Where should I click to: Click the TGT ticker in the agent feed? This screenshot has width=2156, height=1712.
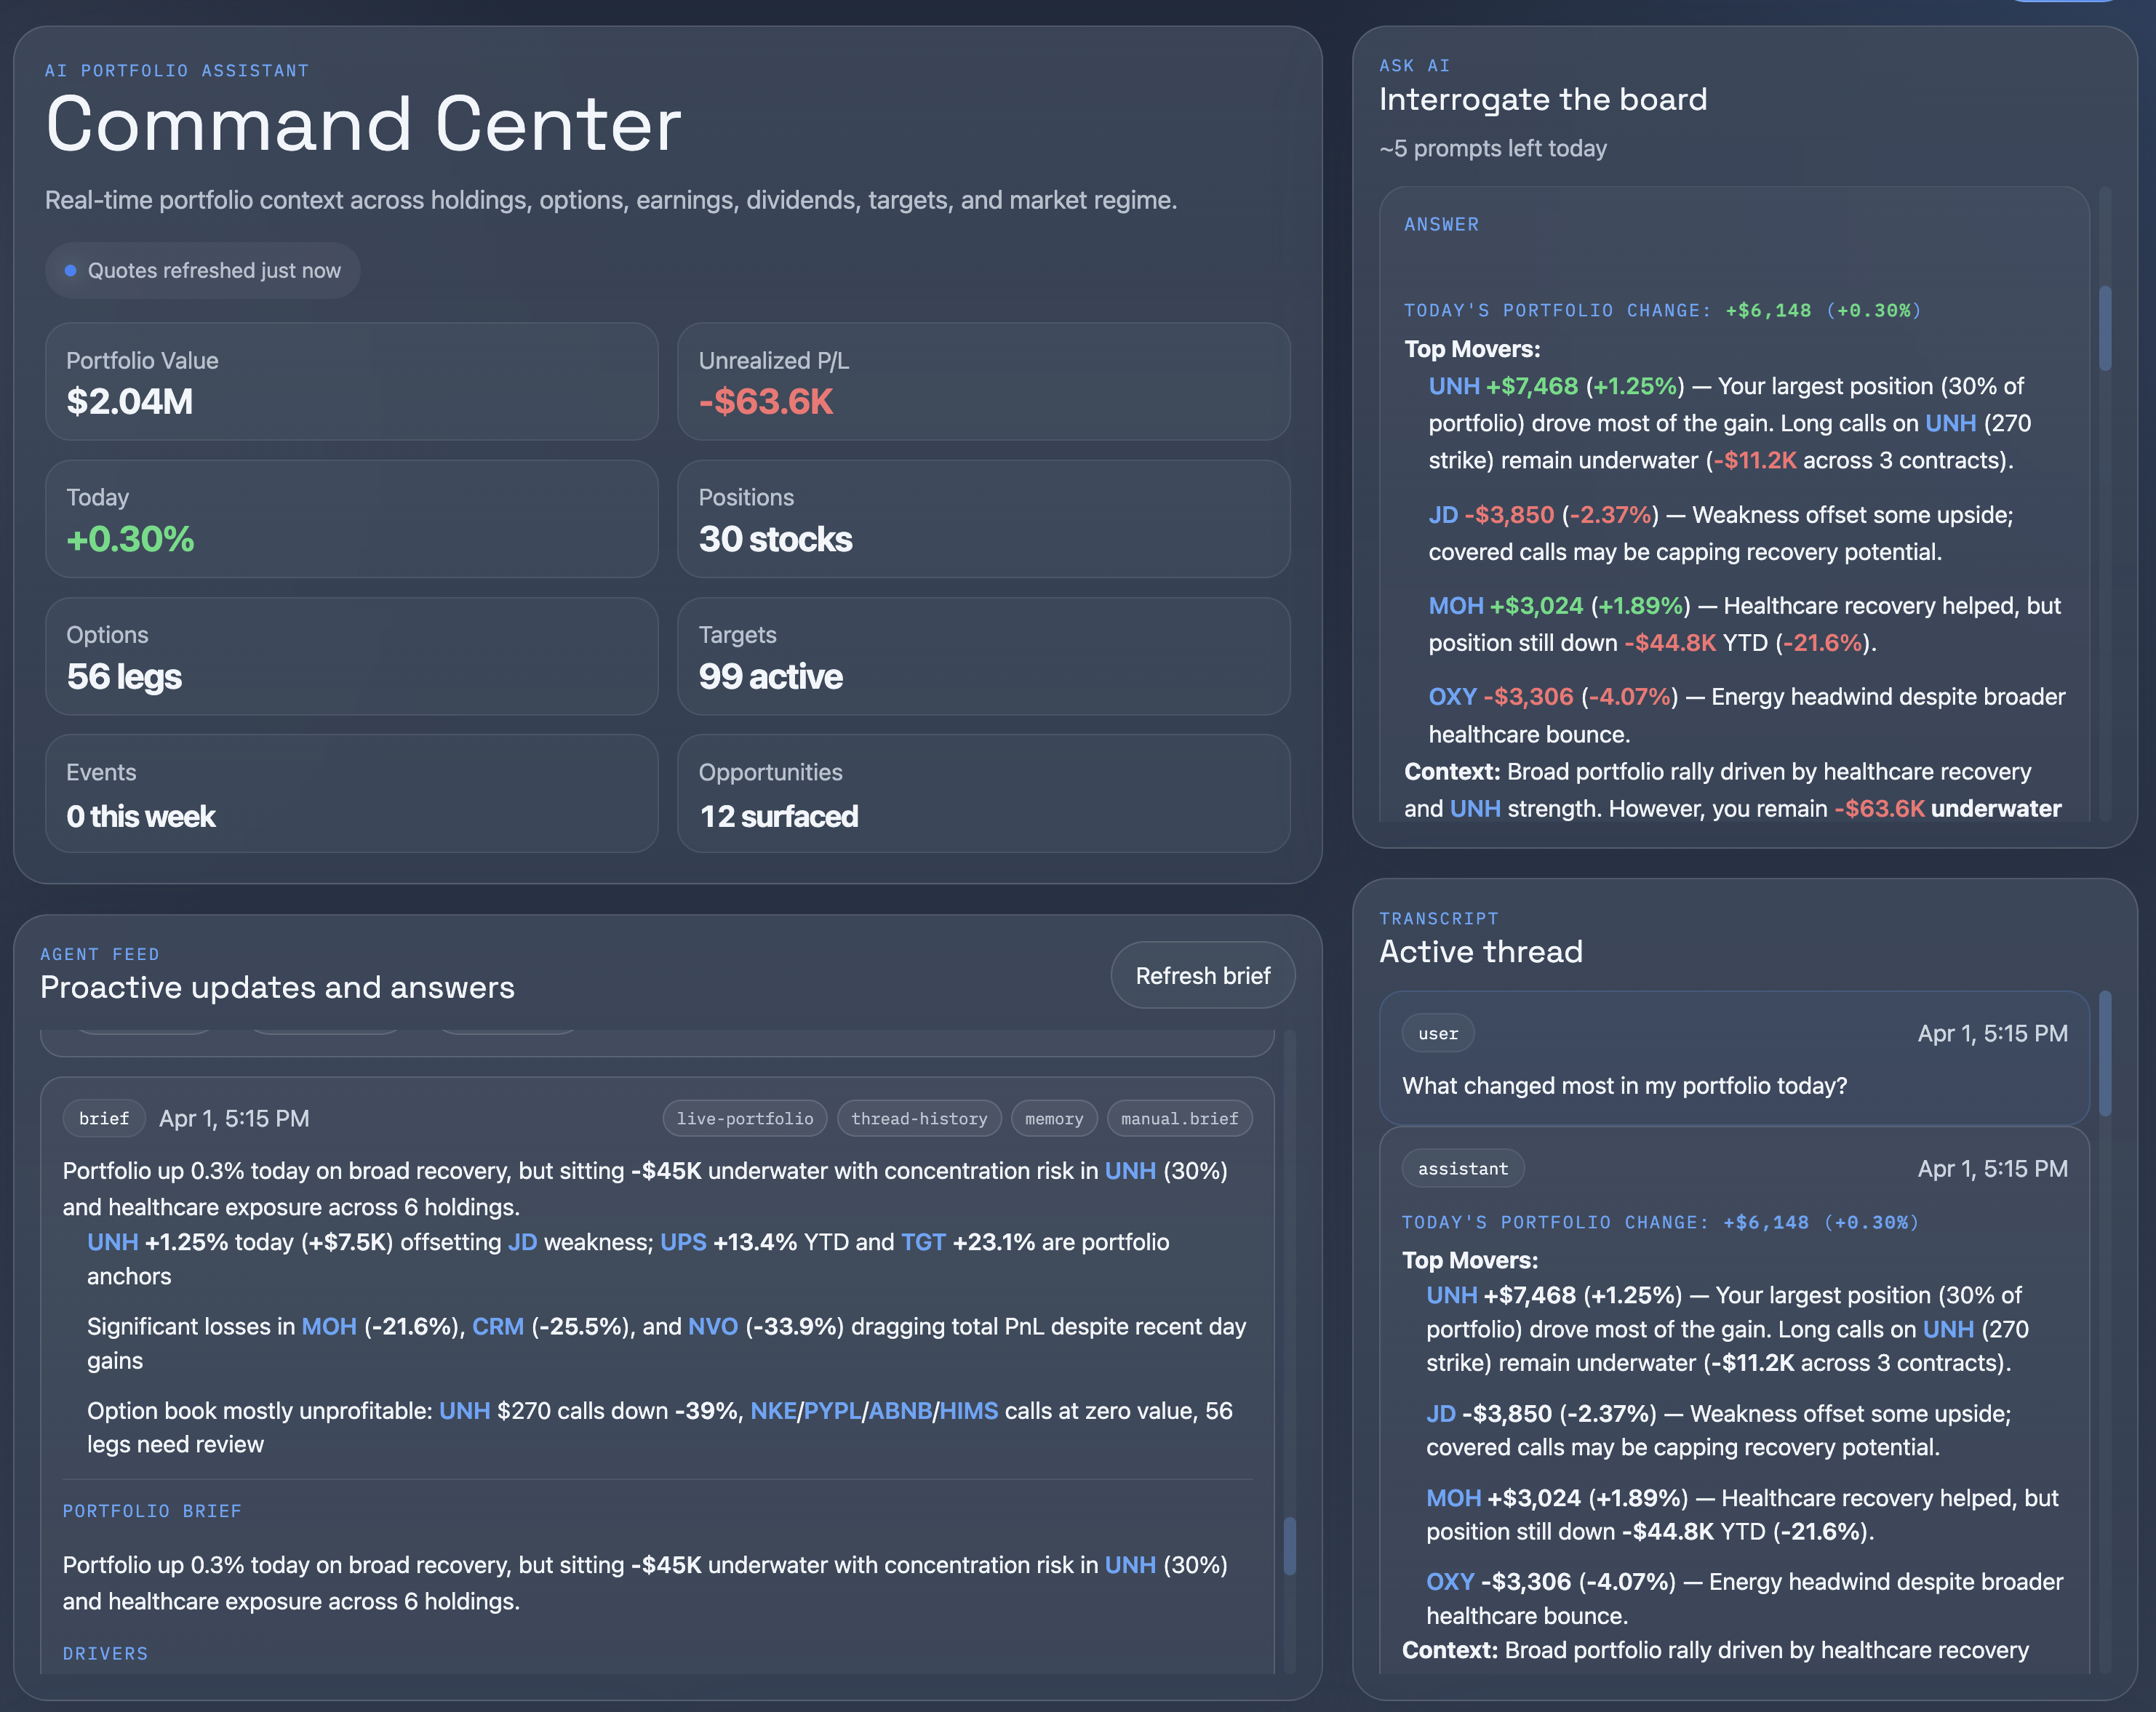click(923, 1242)
